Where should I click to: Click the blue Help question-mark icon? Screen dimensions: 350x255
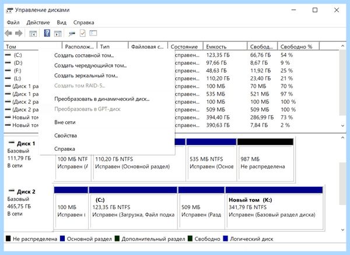pyautogui.click(x=47, y=33)
